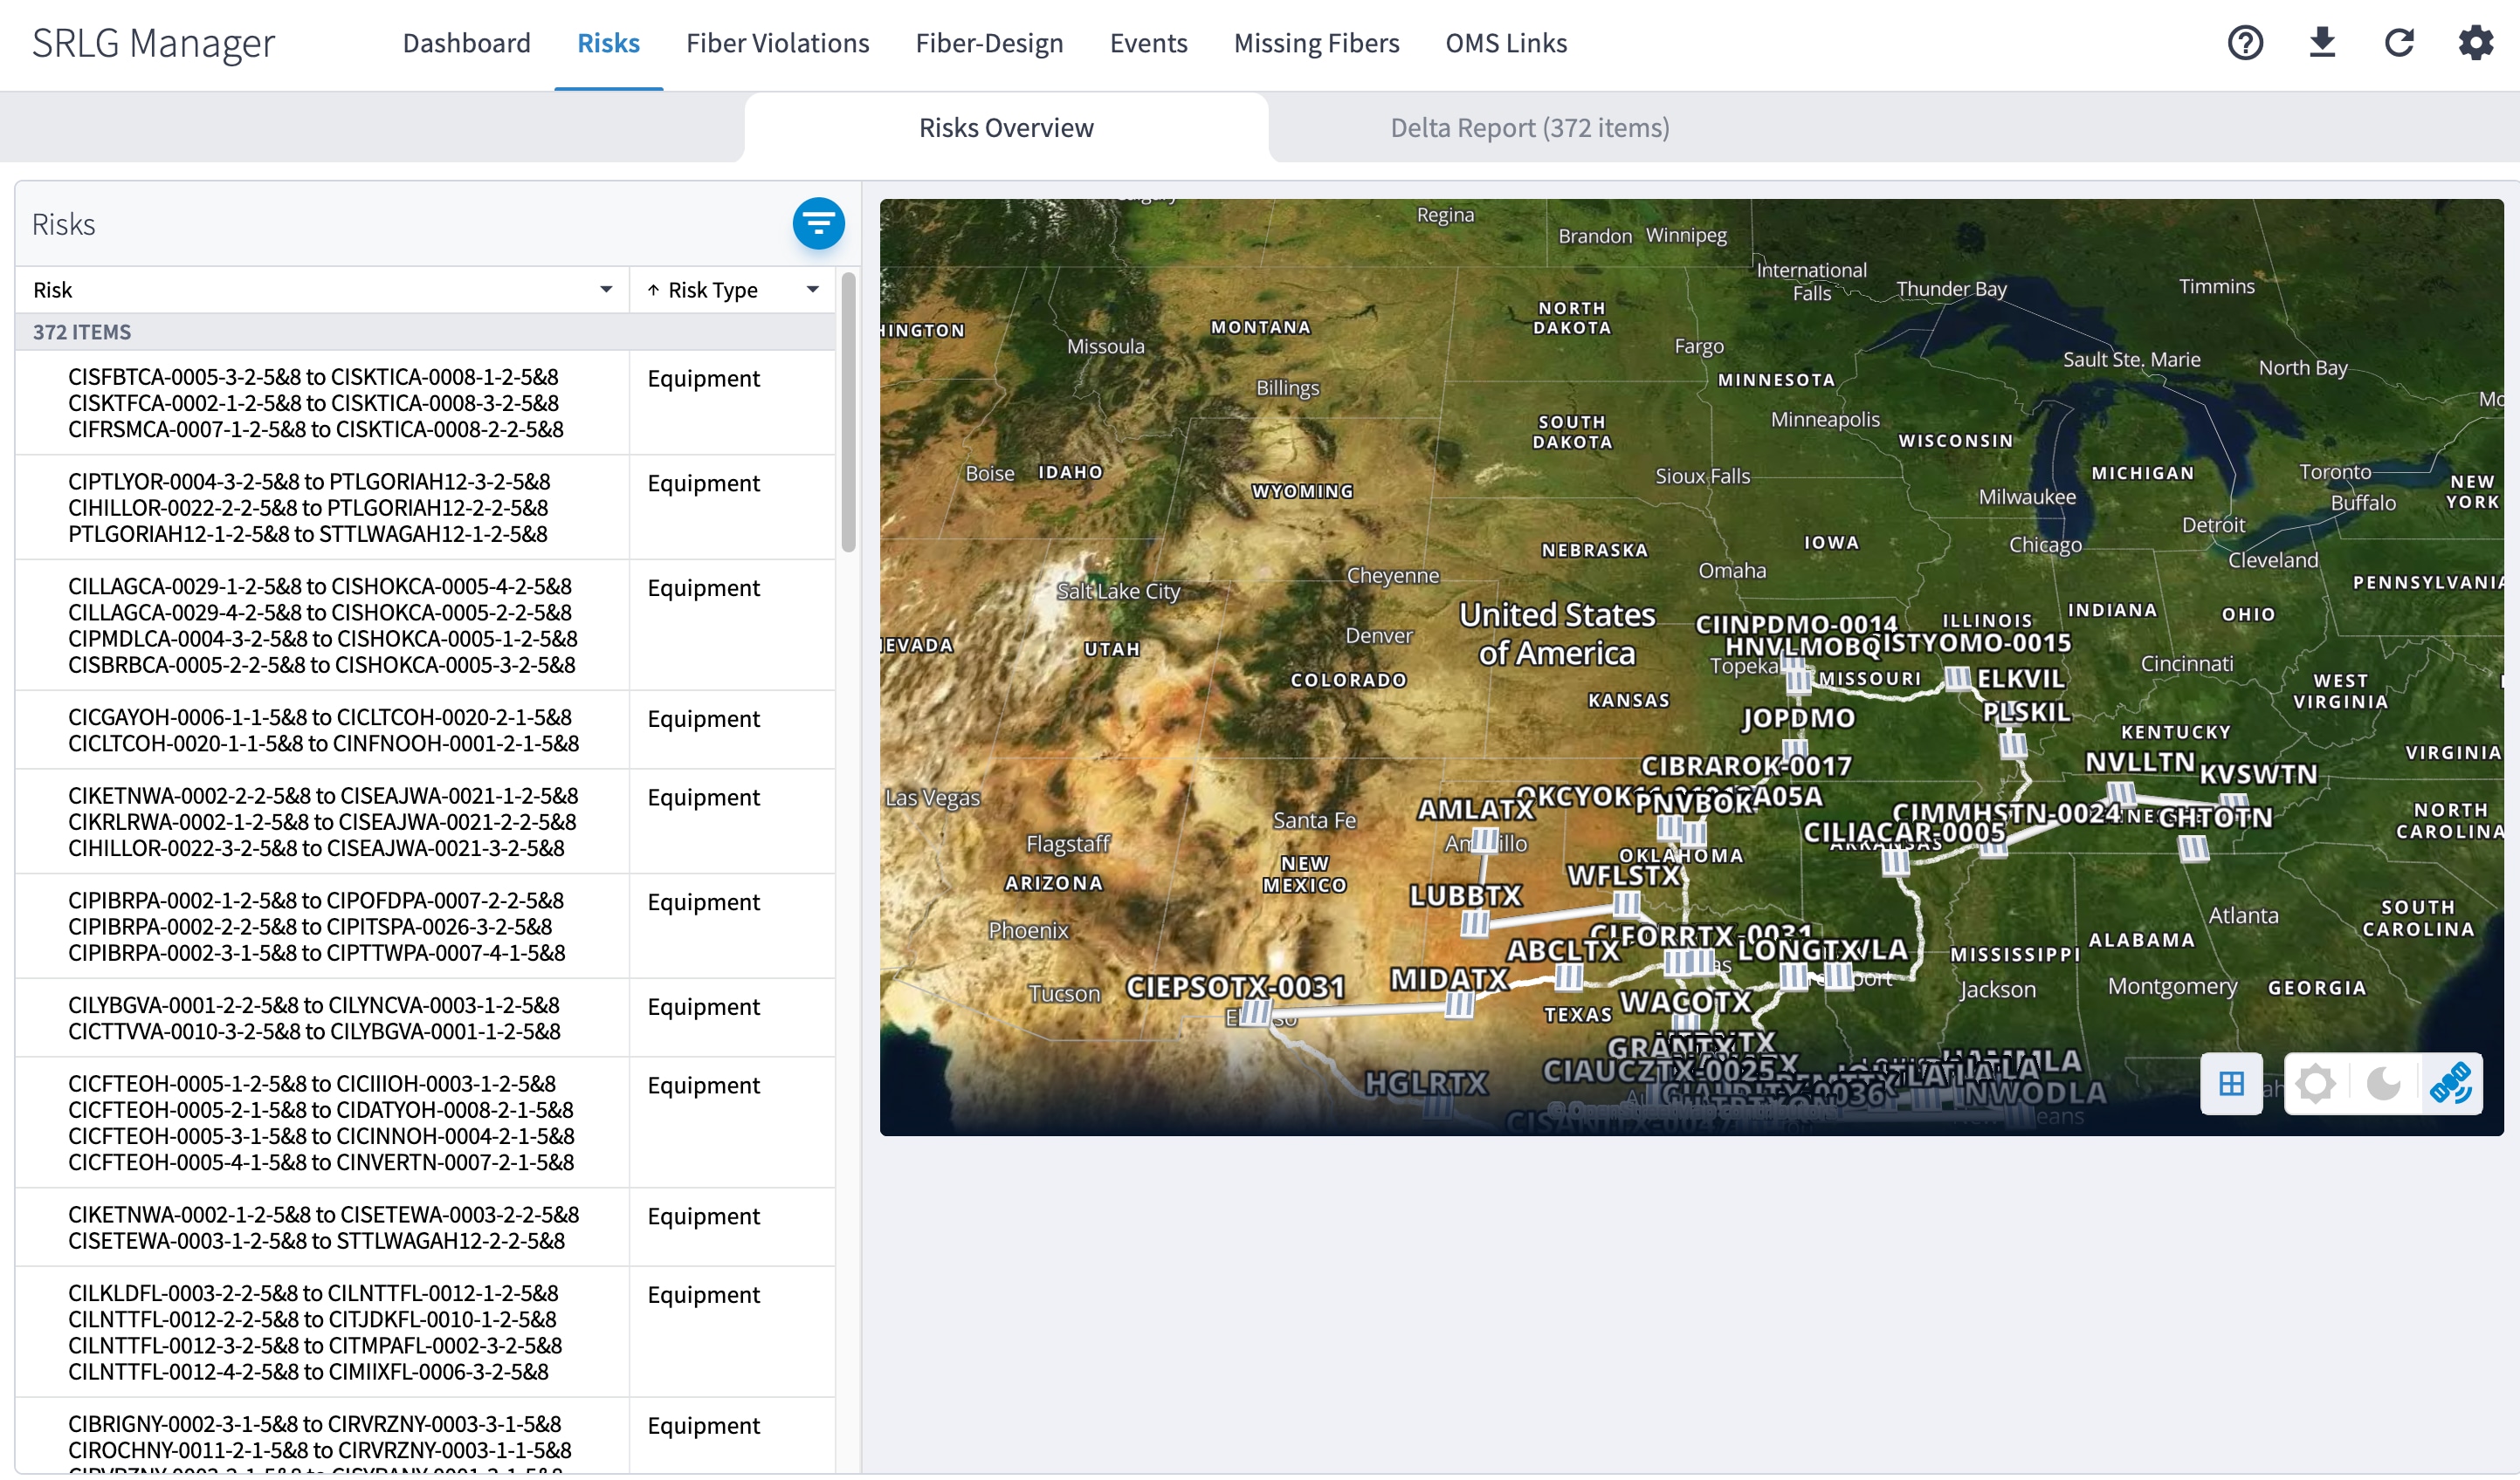
Task: Click the WFLSTX node marker on the map
Action: click(1626, 904)
